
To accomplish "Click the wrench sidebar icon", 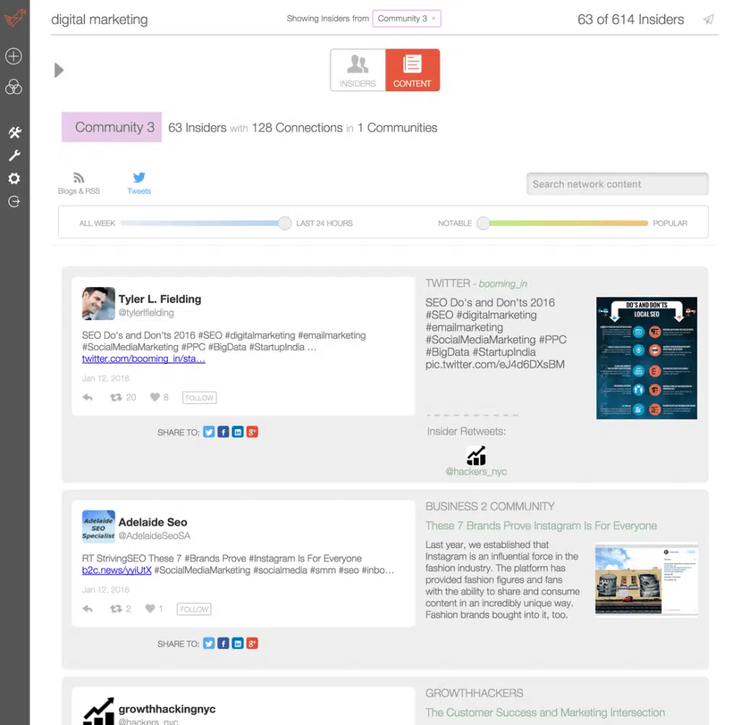I will (x=14, y=156).
